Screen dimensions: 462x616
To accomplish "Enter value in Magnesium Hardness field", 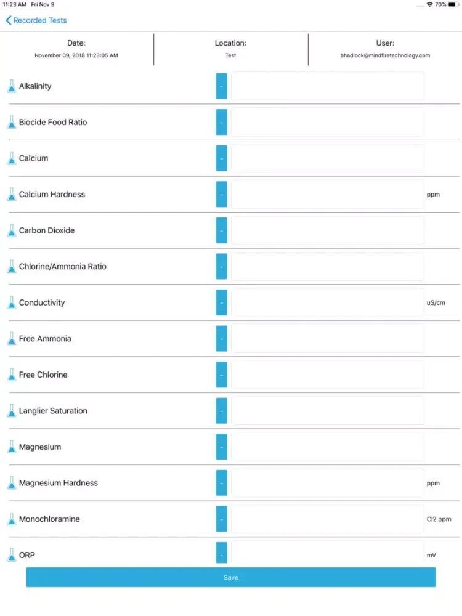I will click(x=327, y=483).
